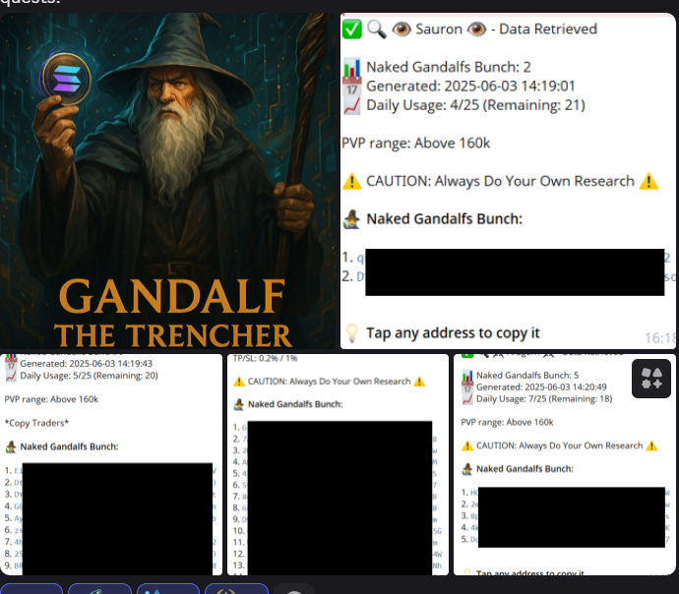
Task: Click the Solana coin in Gandalf's hand
Action: pyautogui.click(x=66, y=80)
